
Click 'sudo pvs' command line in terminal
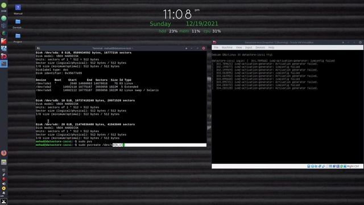point(64,141)
